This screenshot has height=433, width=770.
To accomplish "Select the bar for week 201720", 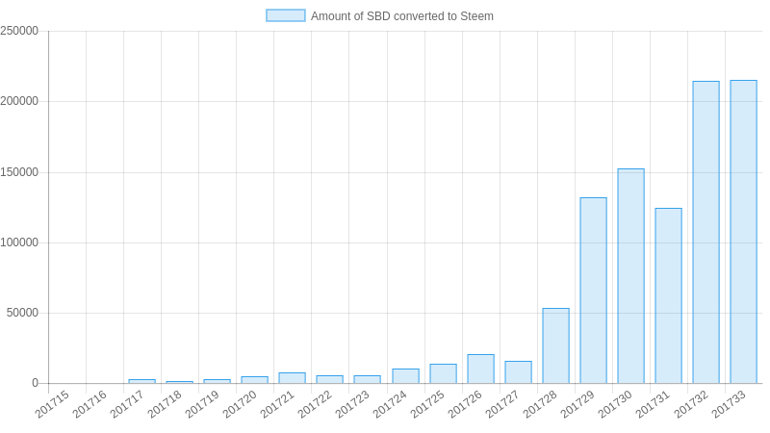I will pyautogui.click(x=254, y=380).
